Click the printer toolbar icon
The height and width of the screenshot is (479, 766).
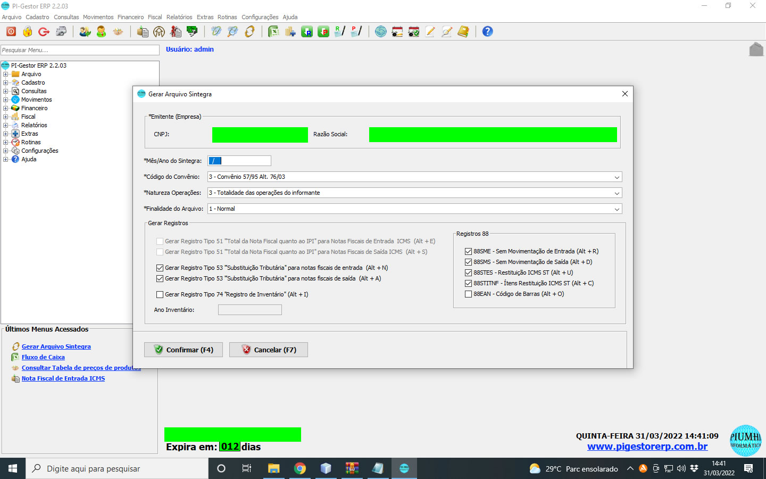coord(61,31)
